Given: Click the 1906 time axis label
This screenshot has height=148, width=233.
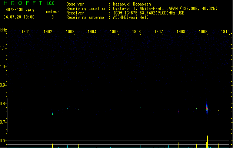Looking at the screenshot, I should tap(136, 32).
